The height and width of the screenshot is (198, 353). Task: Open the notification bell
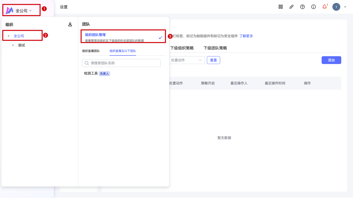tap(325, 7)
